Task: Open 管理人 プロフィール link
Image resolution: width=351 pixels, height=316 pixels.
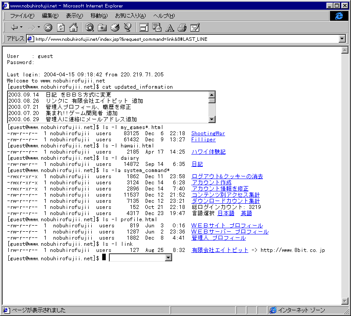Action: coord(218,238)
